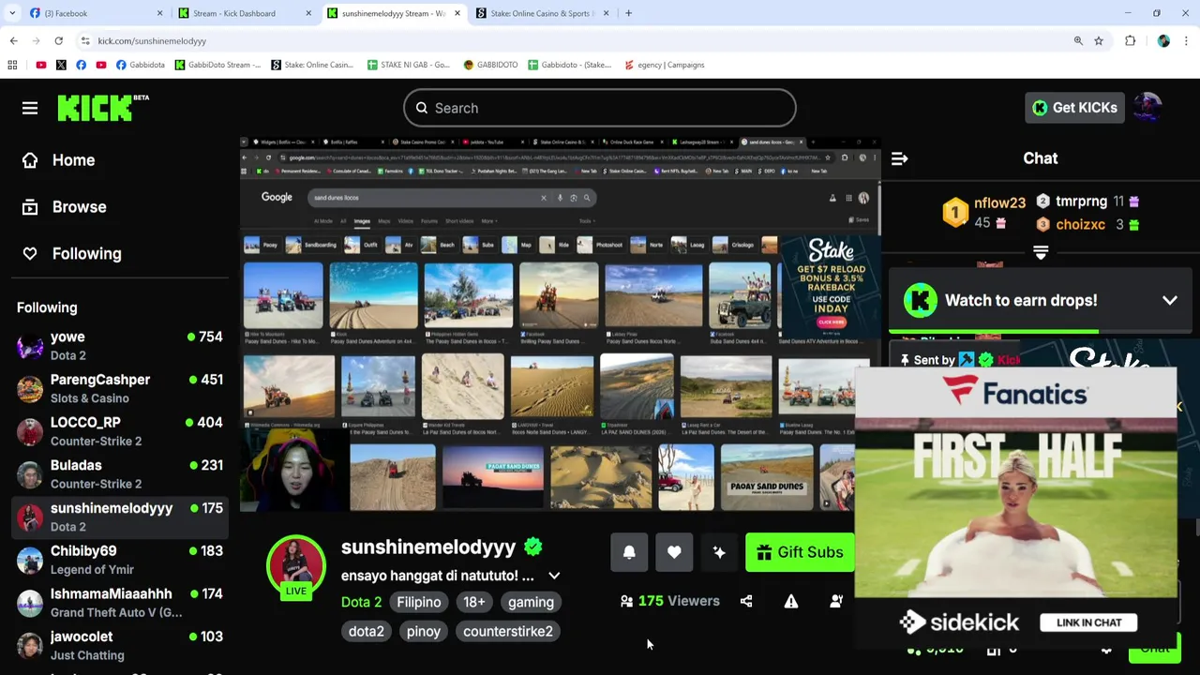Open Buladas' channel in Following list
This screenshot has width=1200, height=675.
coord(120,474)
